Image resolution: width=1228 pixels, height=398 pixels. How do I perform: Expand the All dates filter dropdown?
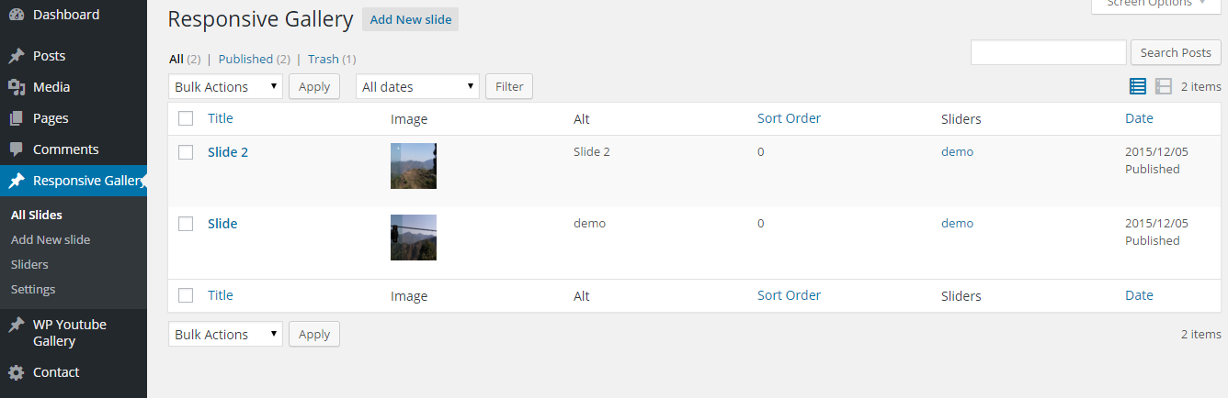click(x=418, y=87)
